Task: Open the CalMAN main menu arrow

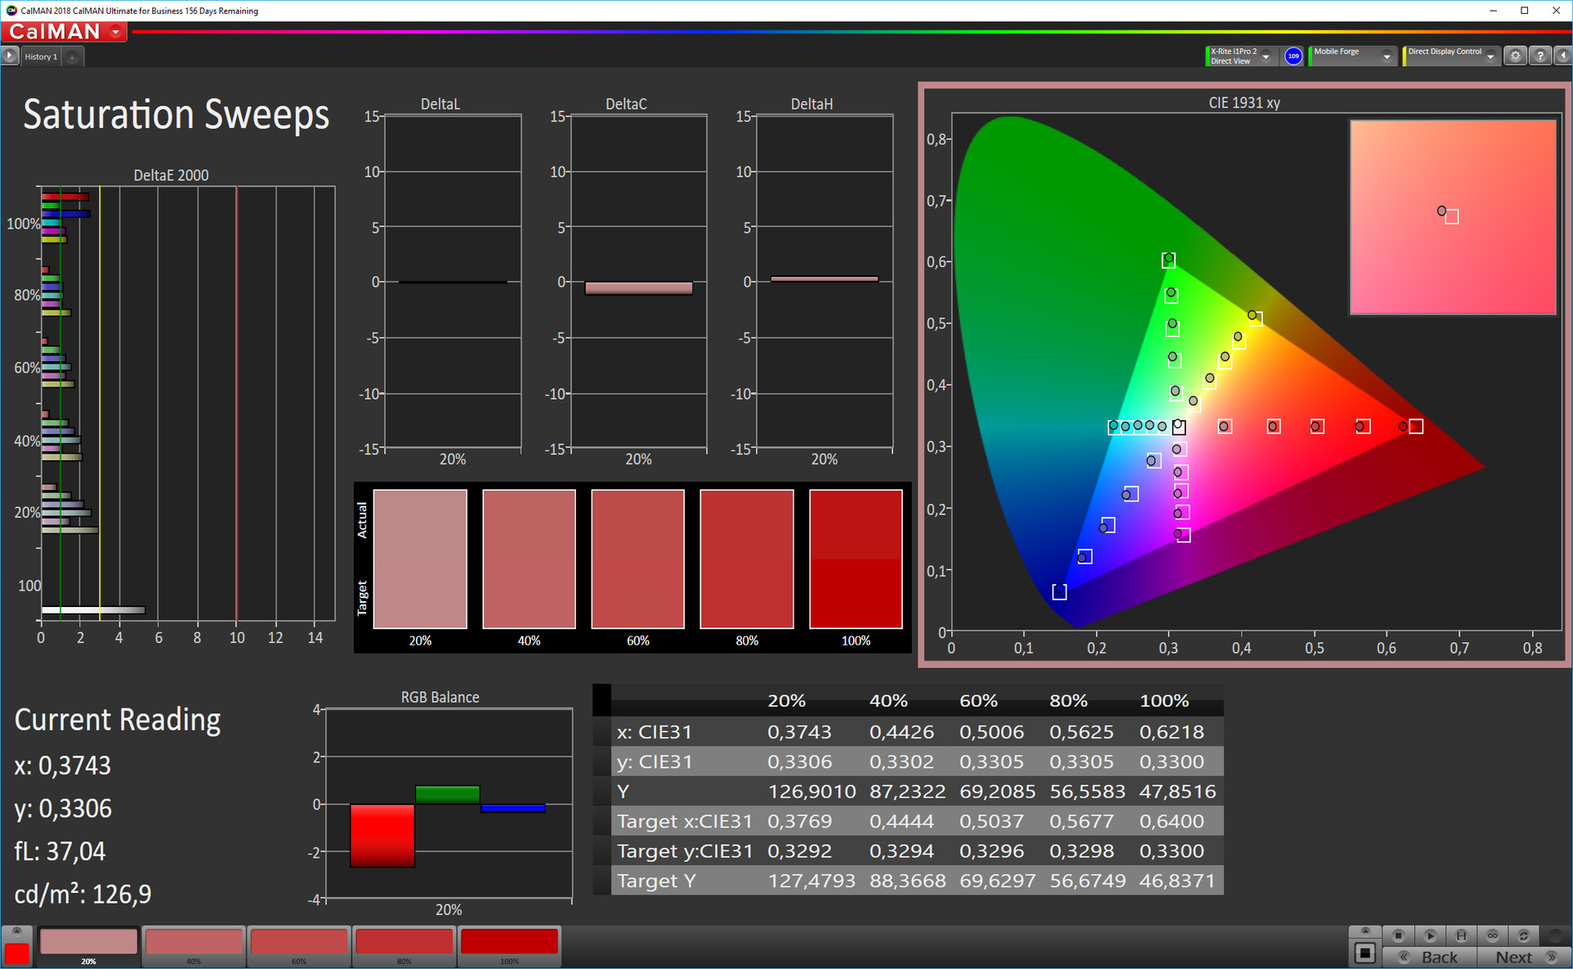Action: tap(116, 32)
